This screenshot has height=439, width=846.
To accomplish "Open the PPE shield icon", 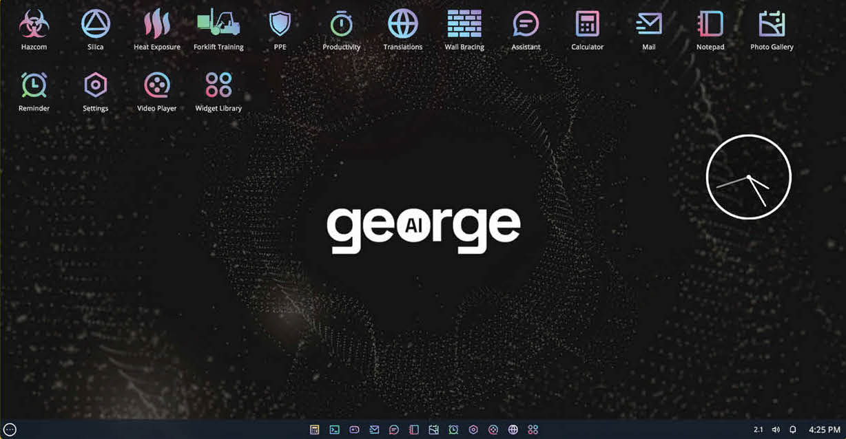I will (x=280, y=25).
